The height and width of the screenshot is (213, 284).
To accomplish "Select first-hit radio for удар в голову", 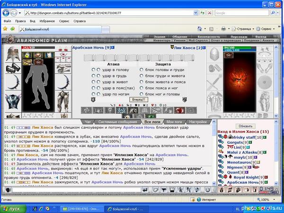I will click(93, 70).
